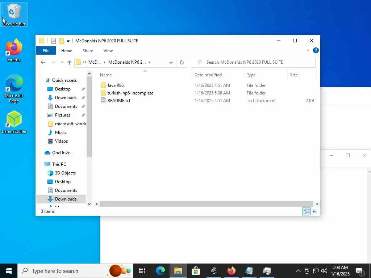Expand the ribbon with the chevron
Screen dimensions: 371x278
(308, 50)
